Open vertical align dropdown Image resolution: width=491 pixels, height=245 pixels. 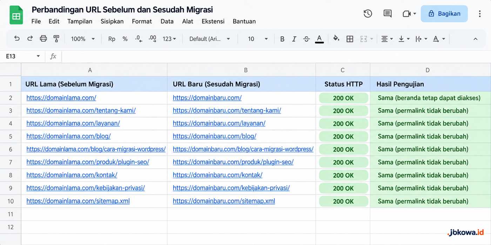404,39
